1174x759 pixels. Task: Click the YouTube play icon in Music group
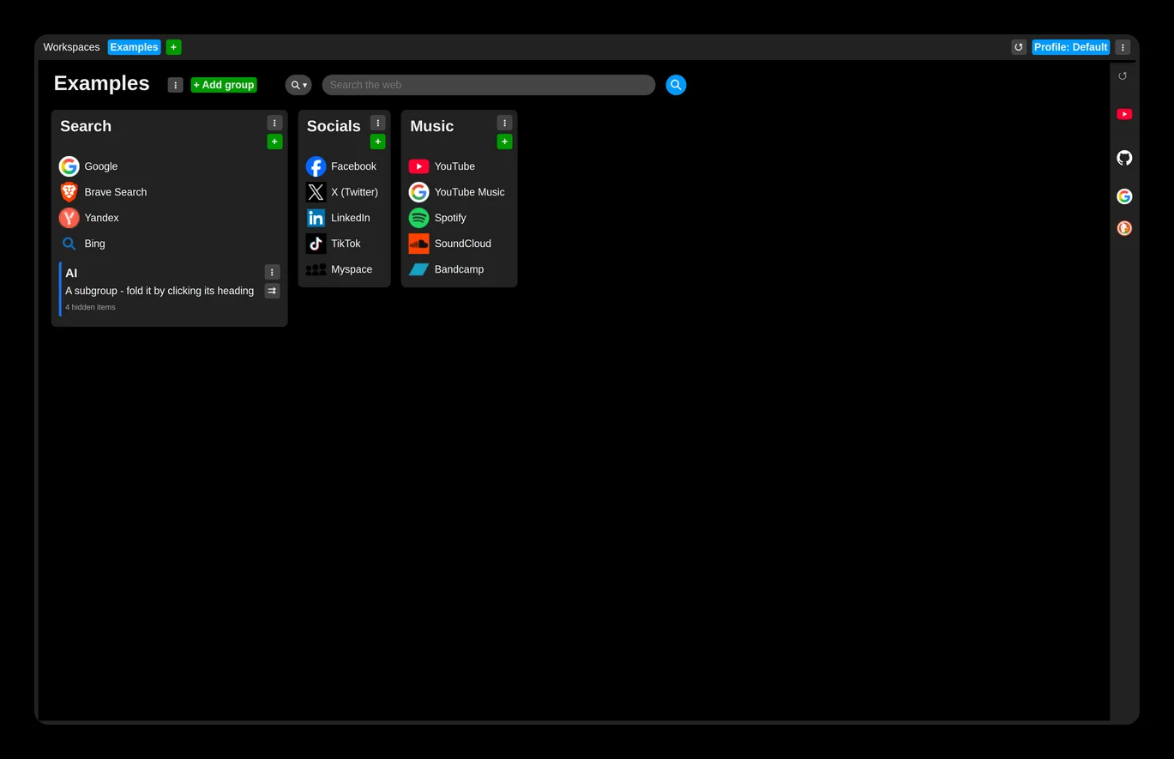(x=419, y=166)
